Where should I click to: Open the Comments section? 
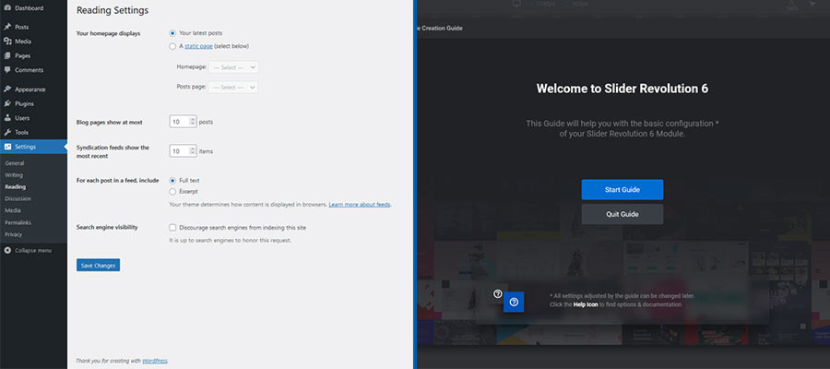(29, 70)
